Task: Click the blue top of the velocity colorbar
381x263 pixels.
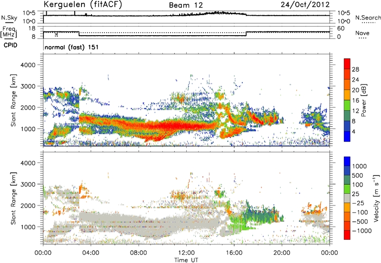Action: (347, 161)
